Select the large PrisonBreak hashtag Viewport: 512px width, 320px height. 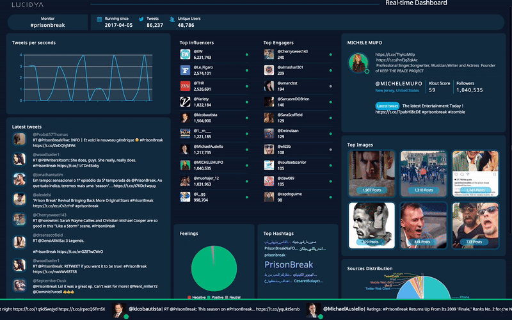click(x=289, y=264)
